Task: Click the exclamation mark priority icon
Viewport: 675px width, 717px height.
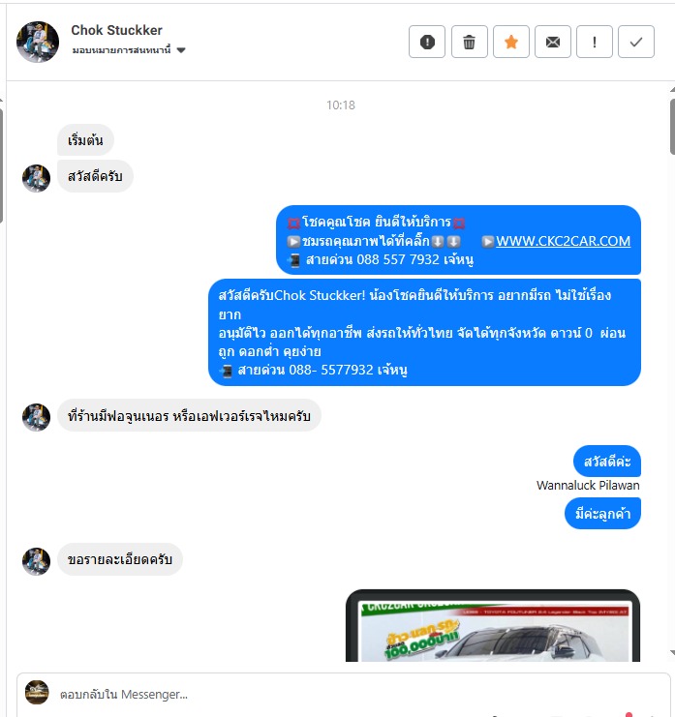Action: coord(595,42)
